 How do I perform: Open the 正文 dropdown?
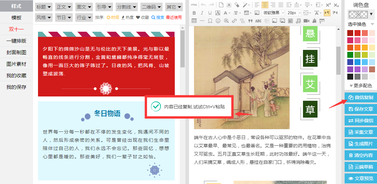coord(64,7)
